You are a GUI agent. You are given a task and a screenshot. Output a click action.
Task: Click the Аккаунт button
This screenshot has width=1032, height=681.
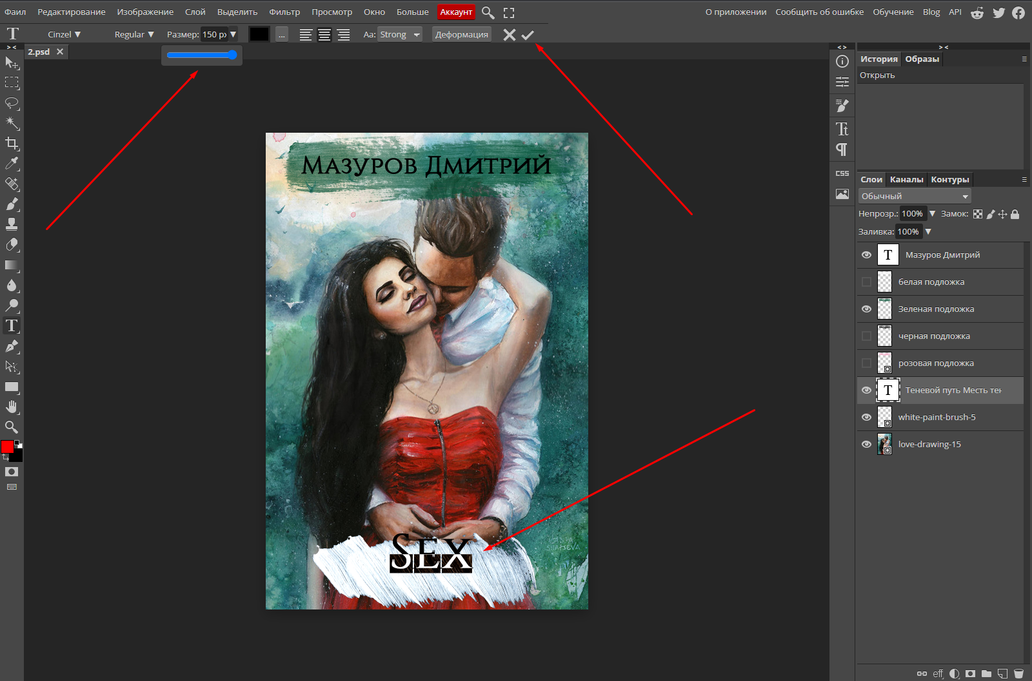[x=456, y=12]
